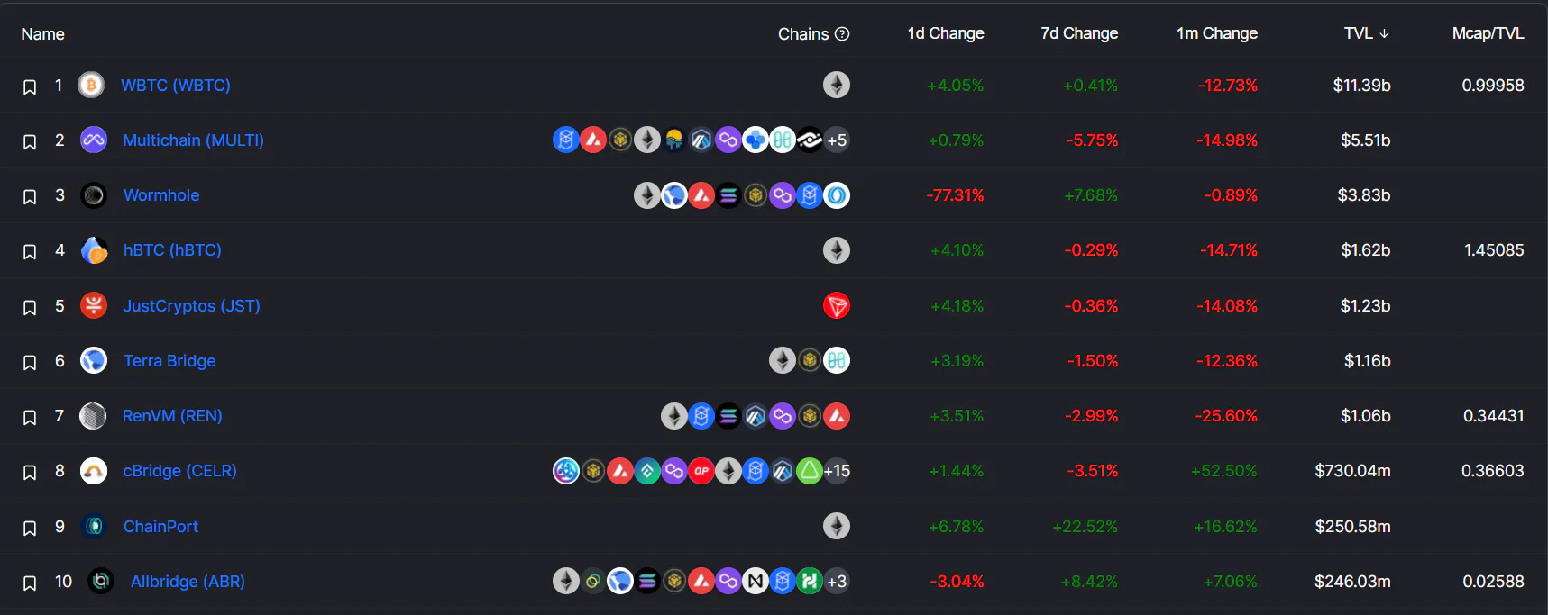Expand the +5 more chains for Multichain
Viewport: 1548px width, 615px height.
point(837,140)
